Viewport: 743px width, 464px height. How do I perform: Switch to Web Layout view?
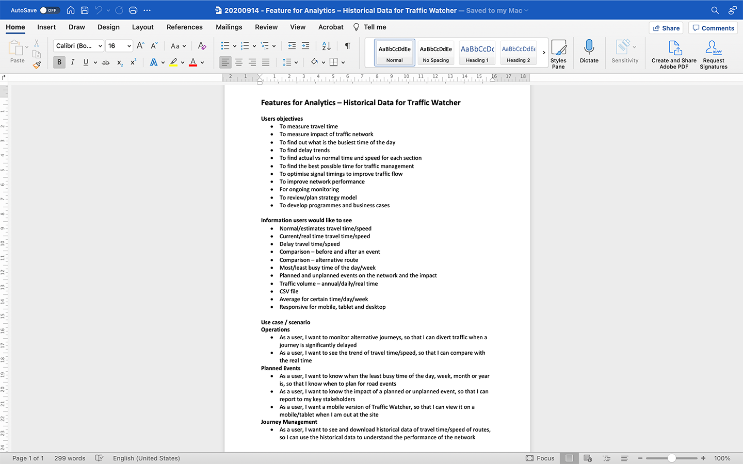[x=587, y=458]
